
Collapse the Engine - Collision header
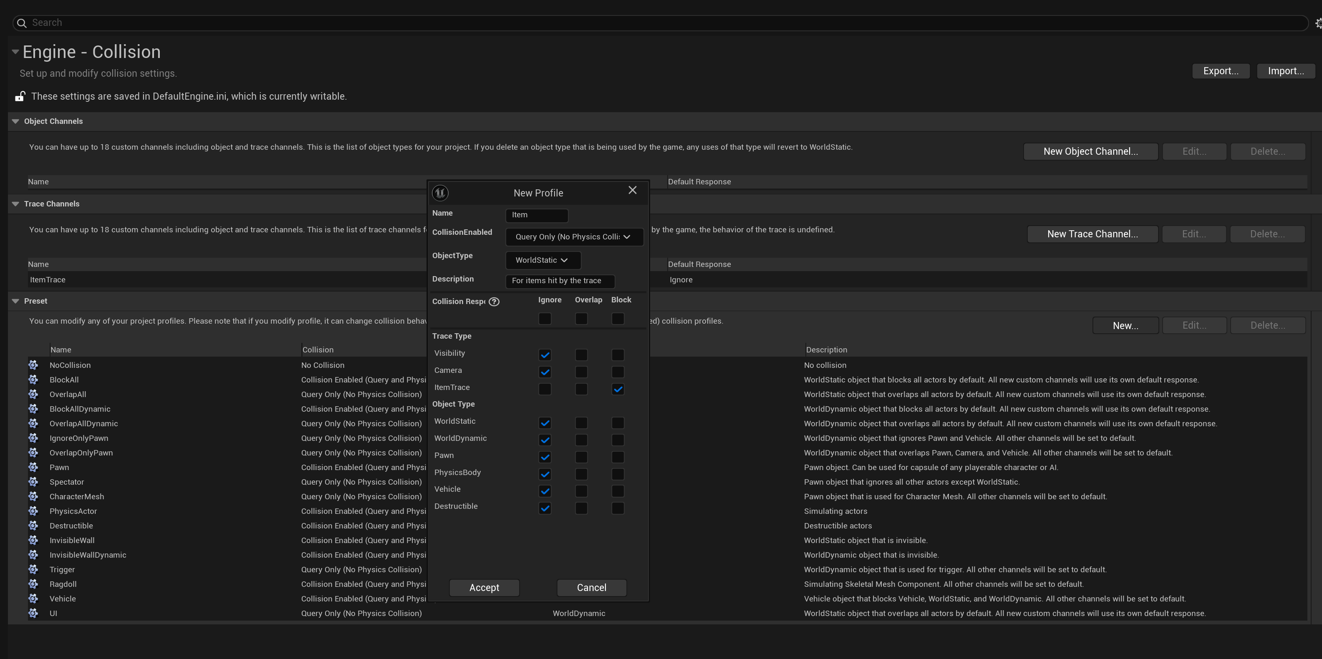coord(15,52)
